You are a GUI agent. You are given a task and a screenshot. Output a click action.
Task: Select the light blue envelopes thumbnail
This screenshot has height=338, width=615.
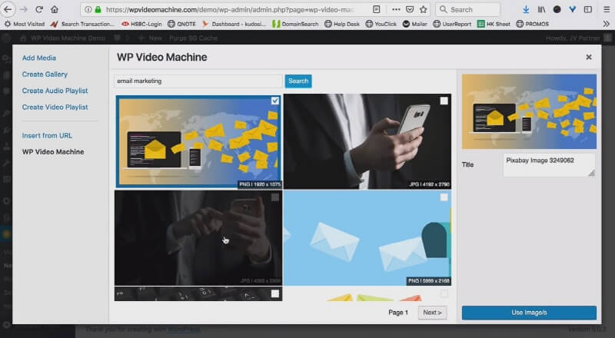pyautogui.click(x=367, y=238)
